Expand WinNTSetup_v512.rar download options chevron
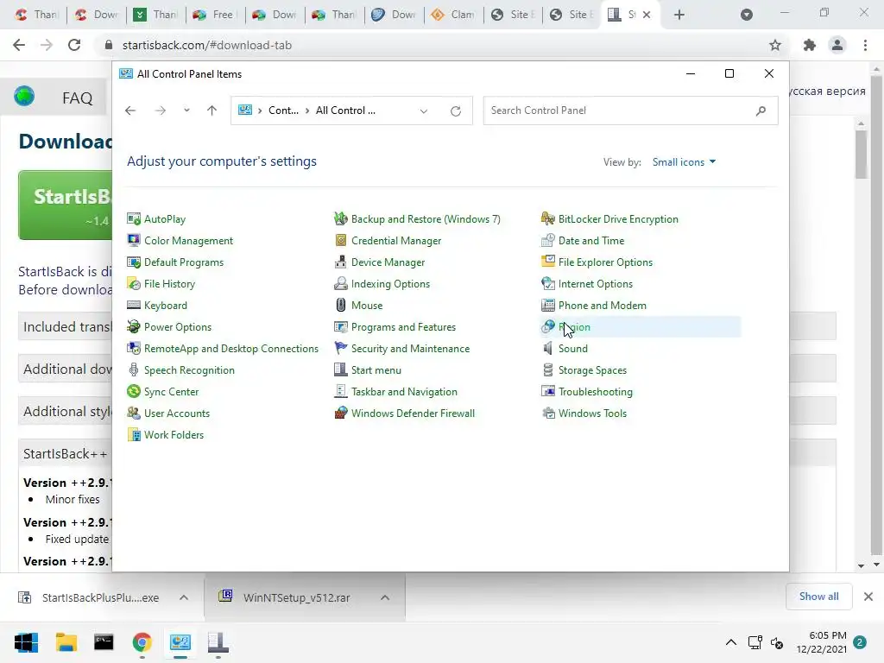The width and height of the screenshot is (884, 663). [385, 597]
